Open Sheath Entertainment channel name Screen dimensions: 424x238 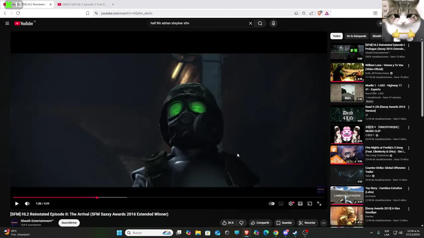point(37,221)
